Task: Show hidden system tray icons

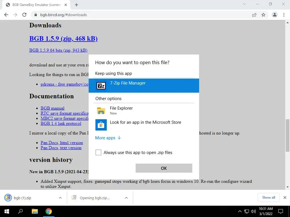Action: (240, 211)
